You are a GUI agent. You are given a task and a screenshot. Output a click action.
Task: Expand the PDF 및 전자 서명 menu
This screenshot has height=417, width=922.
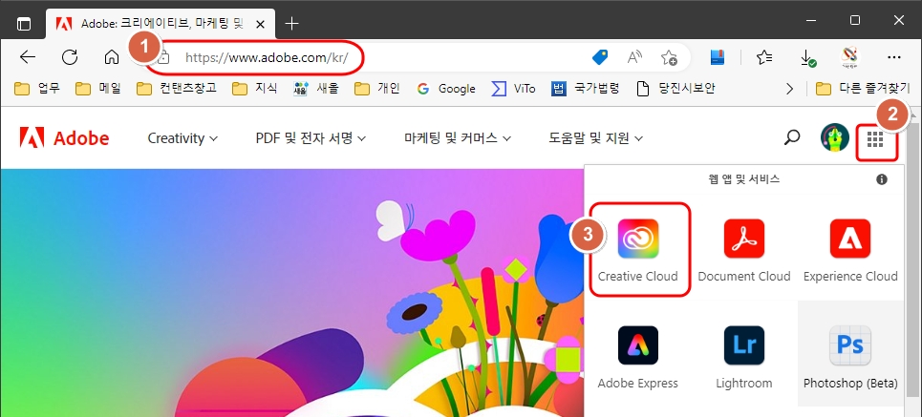coord(311,138)
